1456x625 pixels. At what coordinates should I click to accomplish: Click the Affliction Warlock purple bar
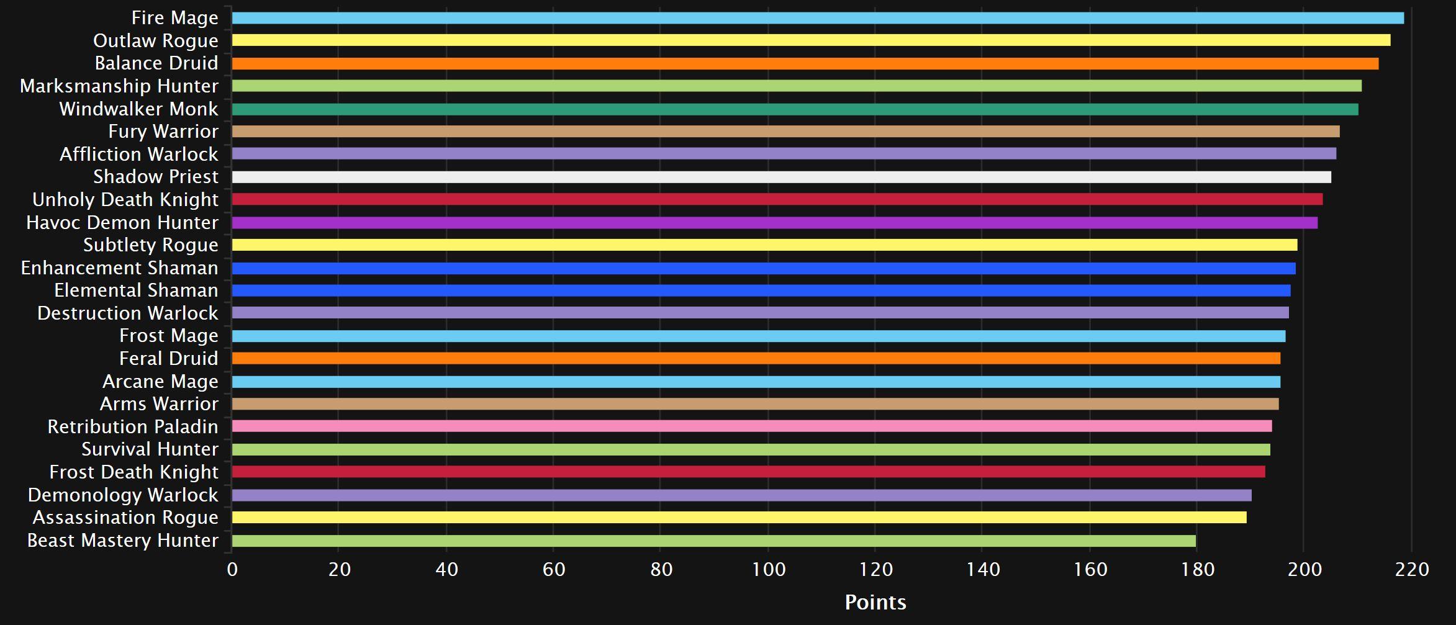[784, 154]
